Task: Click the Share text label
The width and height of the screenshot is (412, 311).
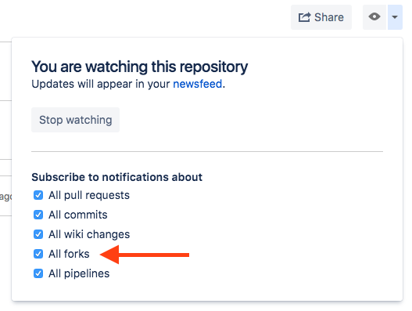Action: [329, 17]
